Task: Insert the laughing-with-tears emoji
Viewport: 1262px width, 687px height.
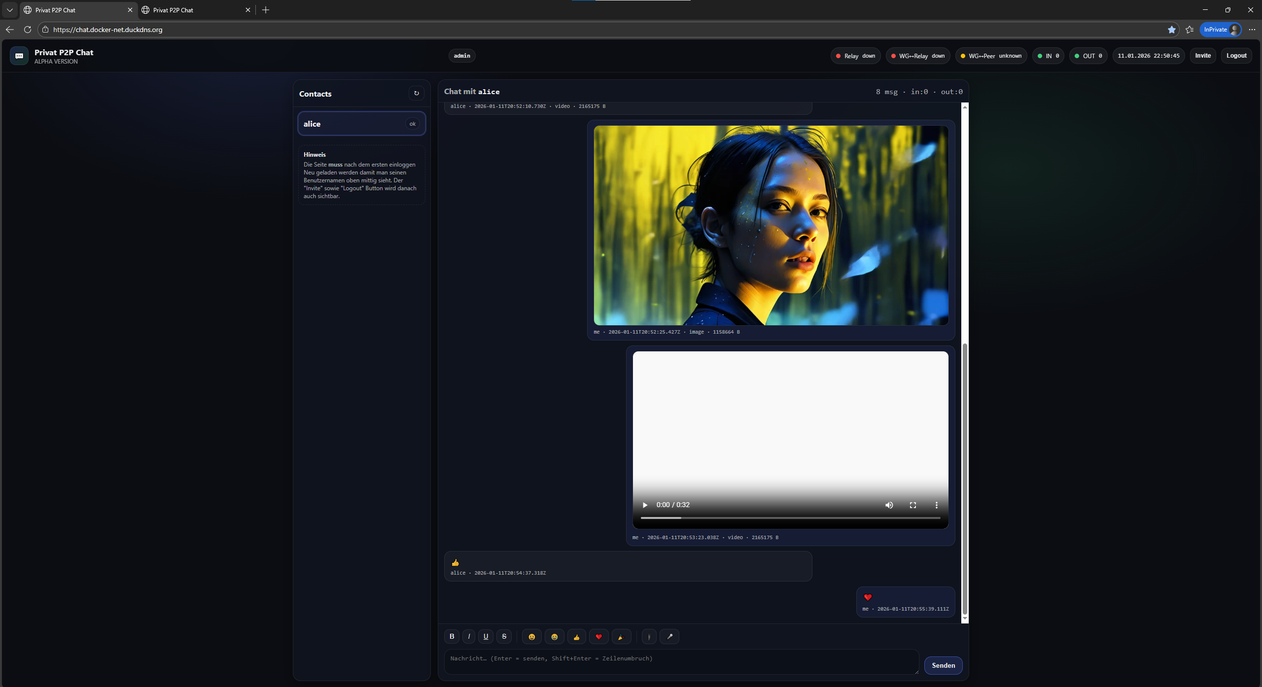Action: click(x=554, y=637)
